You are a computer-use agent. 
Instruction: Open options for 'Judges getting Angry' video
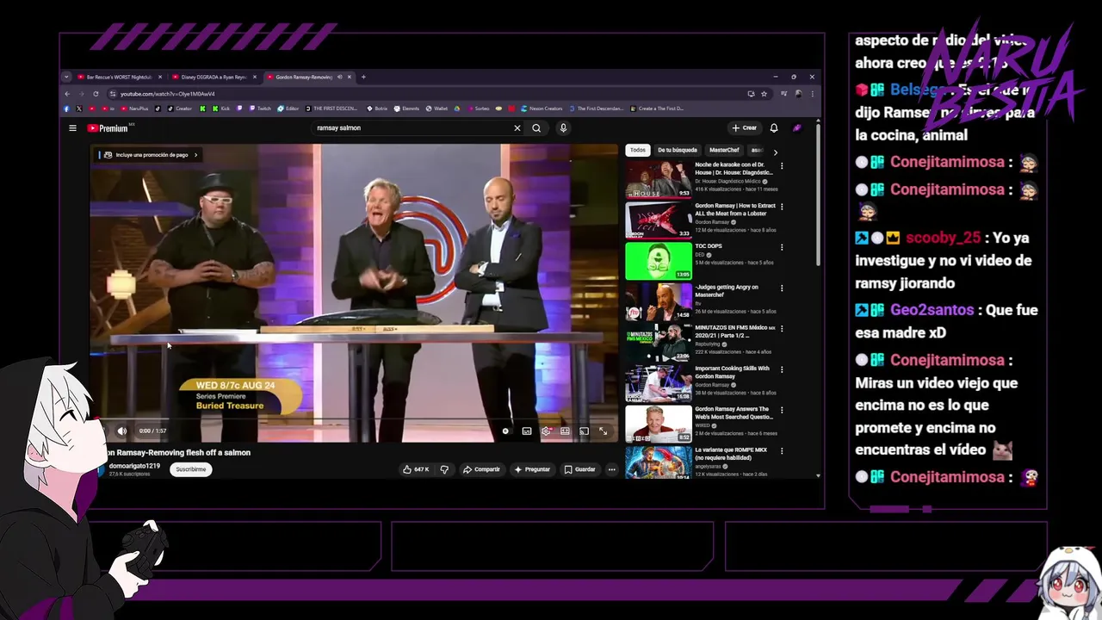[782, 288]
